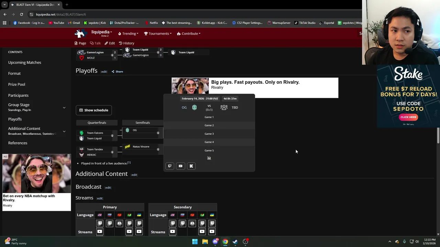Click the statistics chart icon under Game 5

coord(209,158)
